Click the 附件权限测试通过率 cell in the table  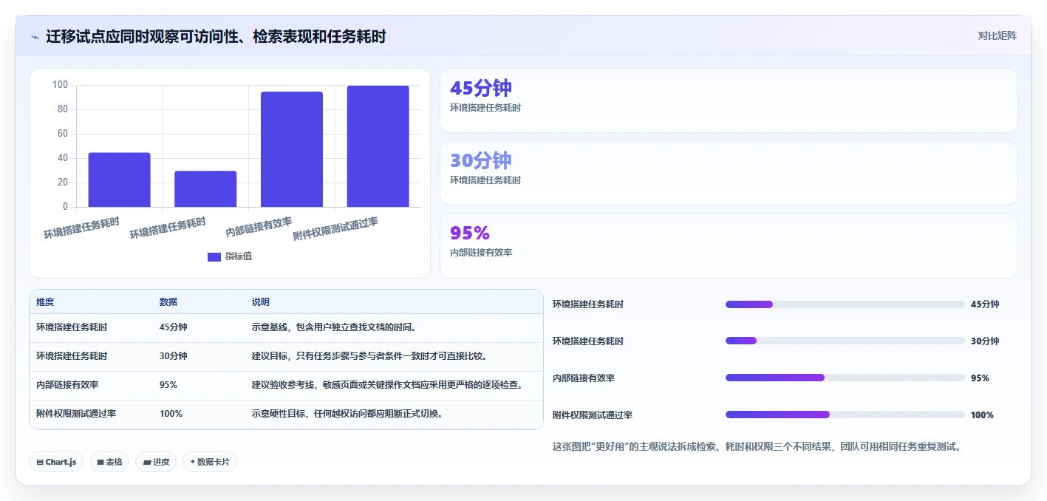click(76, 414)
